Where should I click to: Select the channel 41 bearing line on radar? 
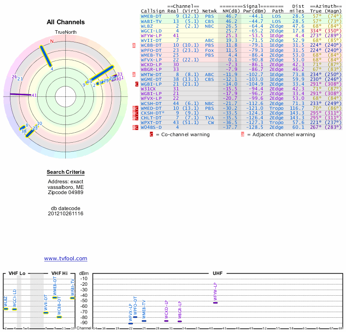click(x=20, y=94)
